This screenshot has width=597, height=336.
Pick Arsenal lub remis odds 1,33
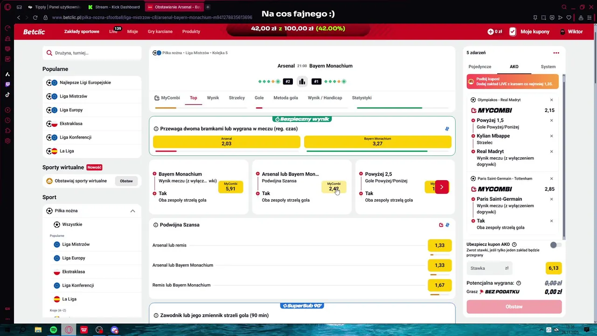[x=439, y=245]
